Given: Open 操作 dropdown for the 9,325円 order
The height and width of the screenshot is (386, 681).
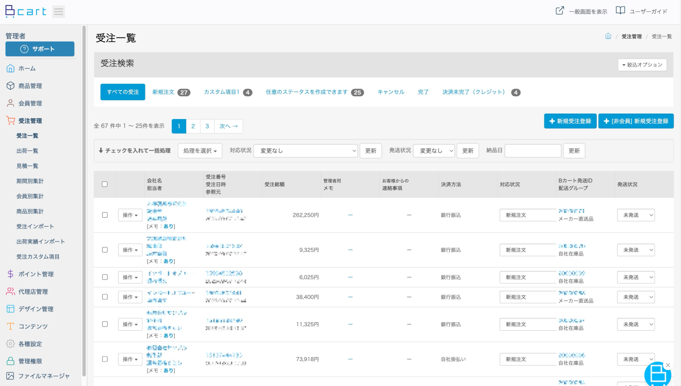Looking at the screenshot, I should click(130, 250).
